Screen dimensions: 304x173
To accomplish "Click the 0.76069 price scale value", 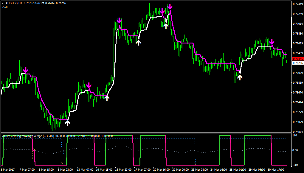I will point(298,73).
